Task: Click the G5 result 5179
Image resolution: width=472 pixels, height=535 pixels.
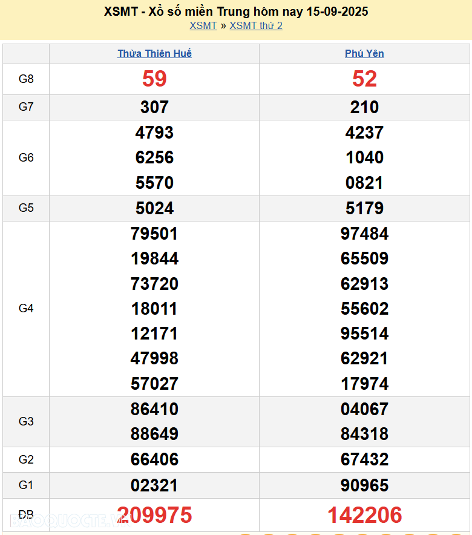Action: [364, 208]
